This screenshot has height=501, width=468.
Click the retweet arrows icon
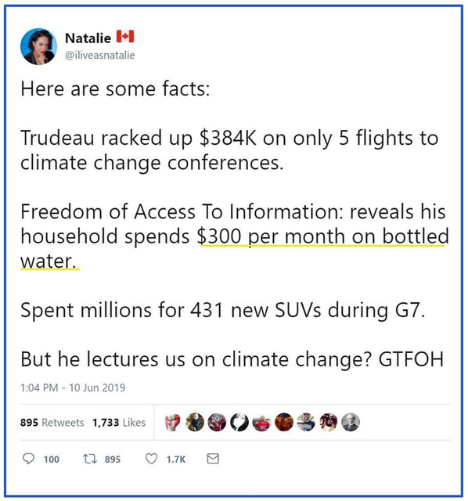(90, 460)
